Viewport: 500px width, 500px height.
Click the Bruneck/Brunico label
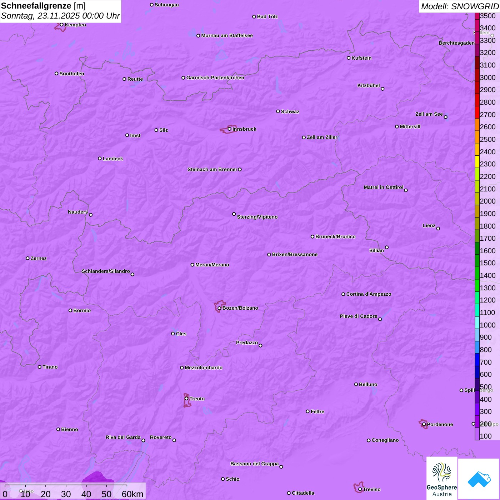[335, 236]
